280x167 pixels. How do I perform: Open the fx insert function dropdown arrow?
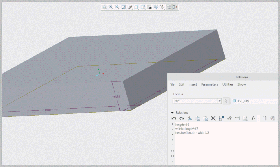[258, 118]
